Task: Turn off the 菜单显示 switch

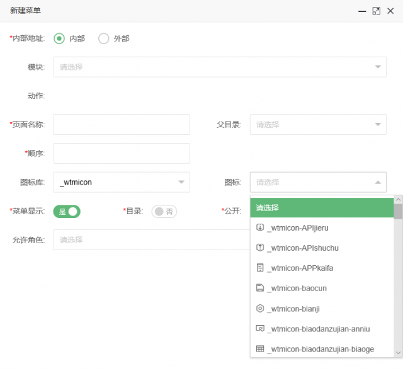Action: pyautogui.click(x=67, y=212)
